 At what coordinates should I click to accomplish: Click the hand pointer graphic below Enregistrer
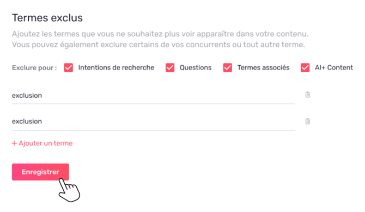(x=69, y=190)
